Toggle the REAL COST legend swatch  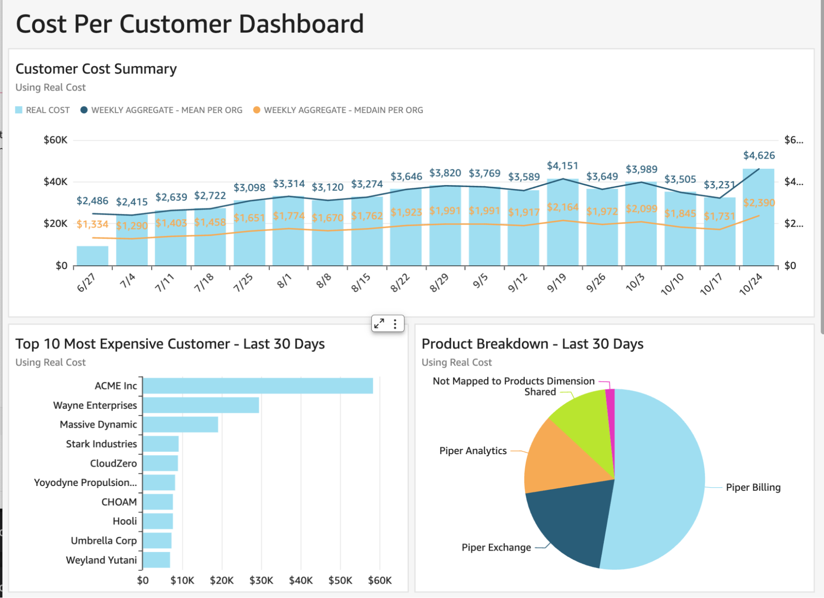click(x=19, y=110)
